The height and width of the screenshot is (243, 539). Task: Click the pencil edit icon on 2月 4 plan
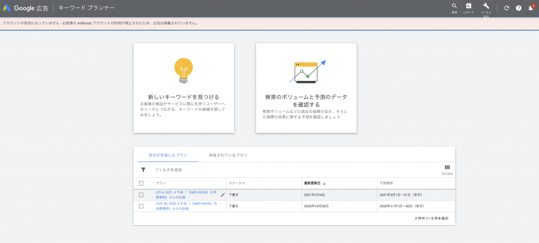223,195
